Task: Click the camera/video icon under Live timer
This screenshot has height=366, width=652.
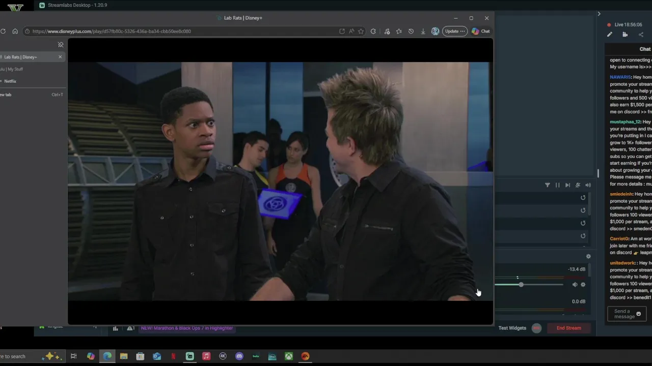Action: point(625,35)
